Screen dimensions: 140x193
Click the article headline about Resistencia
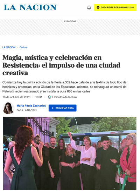click(61, 65)
